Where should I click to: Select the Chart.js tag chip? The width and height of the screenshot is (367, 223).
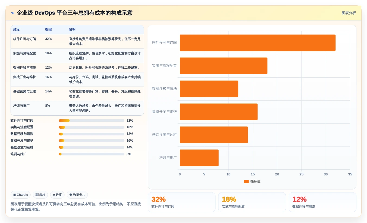[x=21, y=195]
